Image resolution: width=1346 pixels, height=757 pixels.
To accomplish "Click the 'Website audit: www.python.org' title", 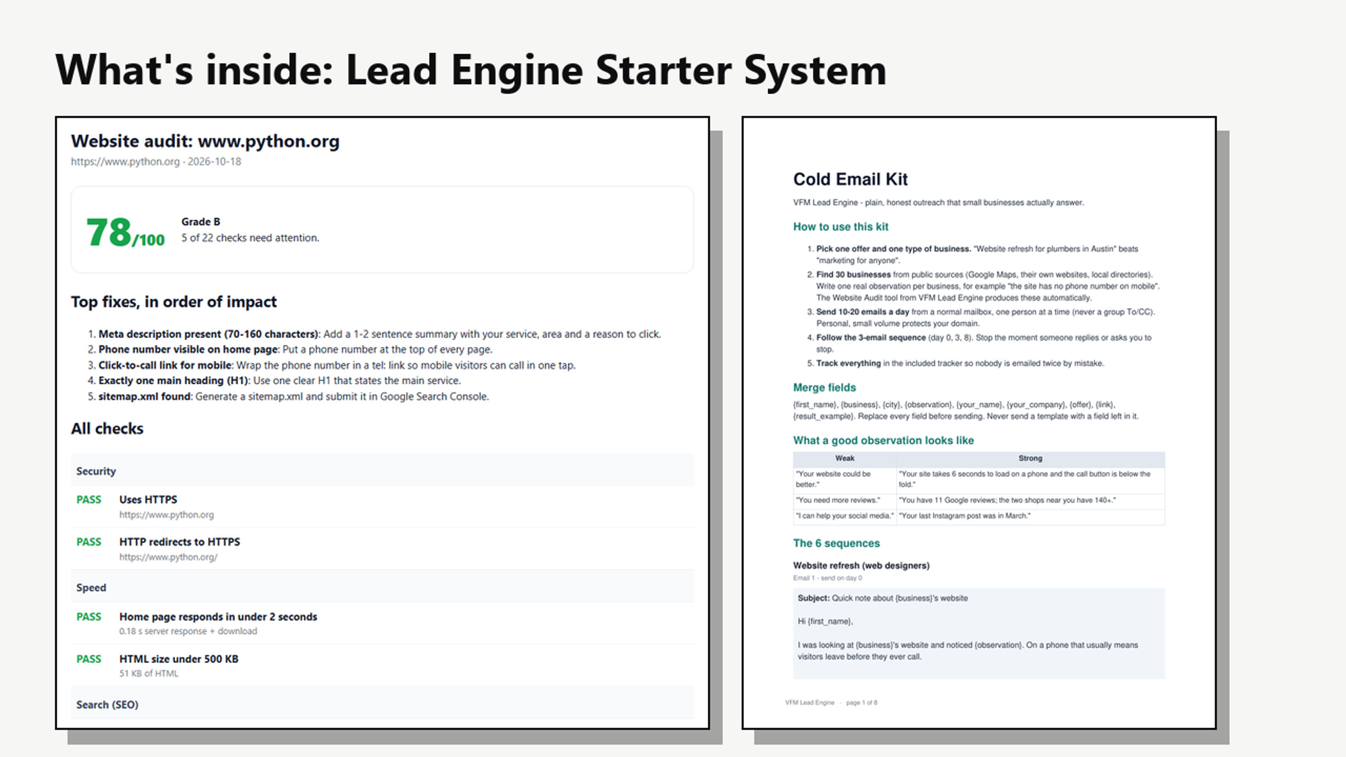I will [x=205, y=141].
